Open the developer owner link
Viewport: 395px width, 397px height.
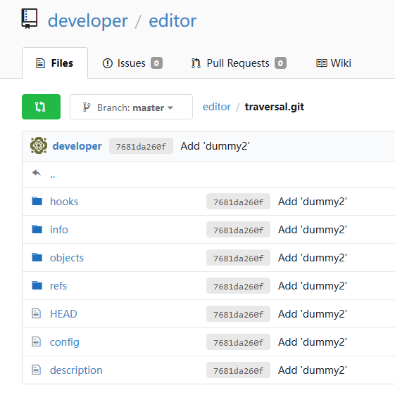tap(88, 21)
